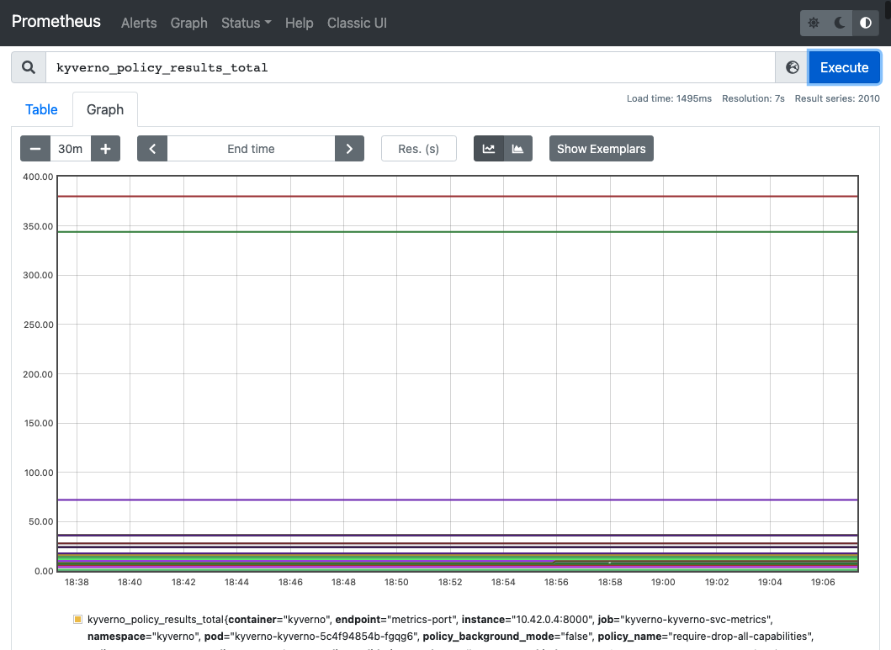The image size is (891, 650).
Task: Switch to the Table tab
Action: point(41,109)
